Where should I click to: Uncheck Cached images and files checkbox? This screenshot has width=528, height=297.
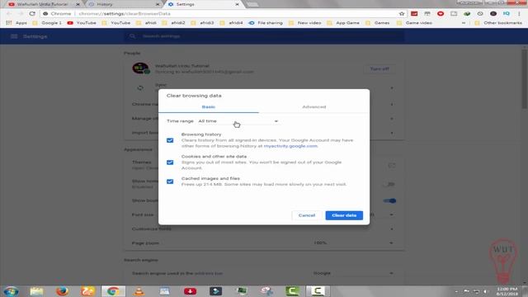pyautogui.click(x=170, y=181)
